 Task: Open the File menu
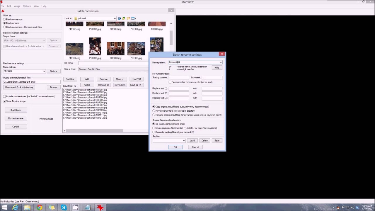(2, 6)
